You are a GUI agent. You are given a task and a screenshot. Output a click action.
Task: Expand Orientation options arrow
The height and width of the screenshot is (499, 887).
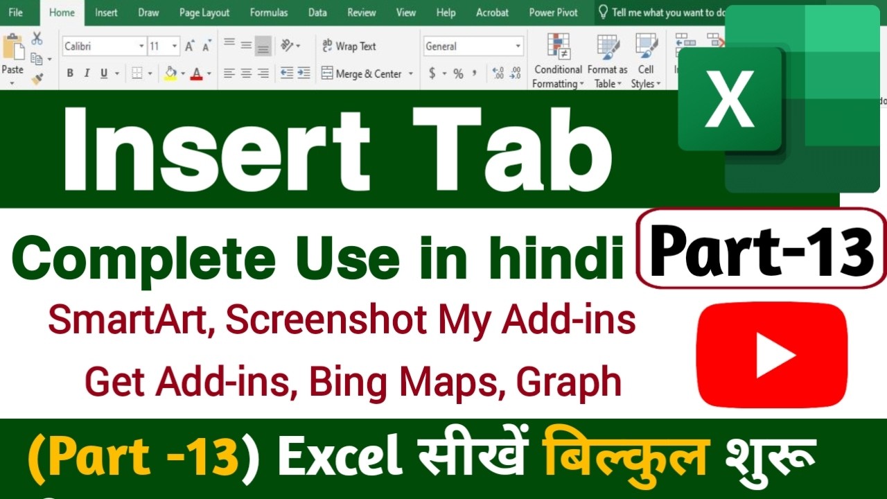point(298,46)
